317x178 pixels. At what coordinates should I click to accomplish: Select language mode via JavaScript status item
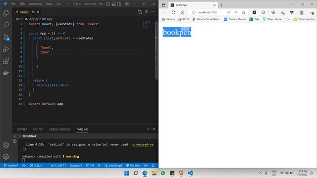(113, 166)
